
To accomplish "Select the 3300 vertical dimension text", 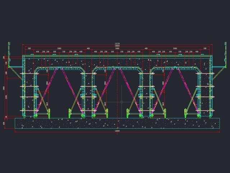I will pos(4,88).
